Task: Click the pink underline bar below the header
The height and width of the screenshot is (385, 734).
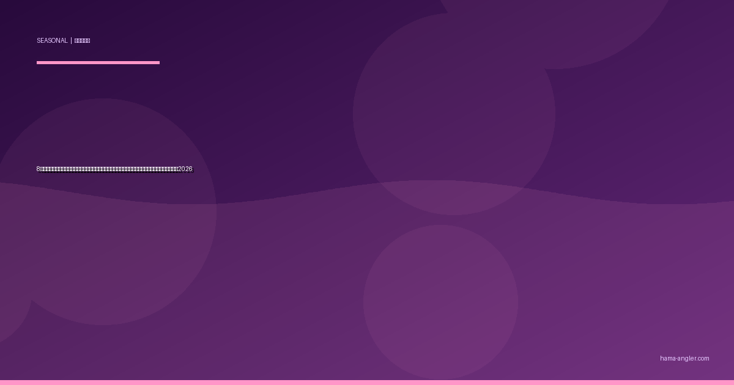Action: point(98,62)
